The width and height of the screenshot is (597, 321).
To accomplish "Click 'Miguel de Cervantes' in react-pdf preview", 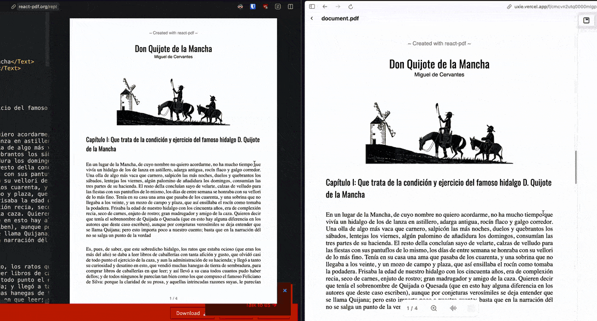I will pyautogui.click(x=173, y=57).
